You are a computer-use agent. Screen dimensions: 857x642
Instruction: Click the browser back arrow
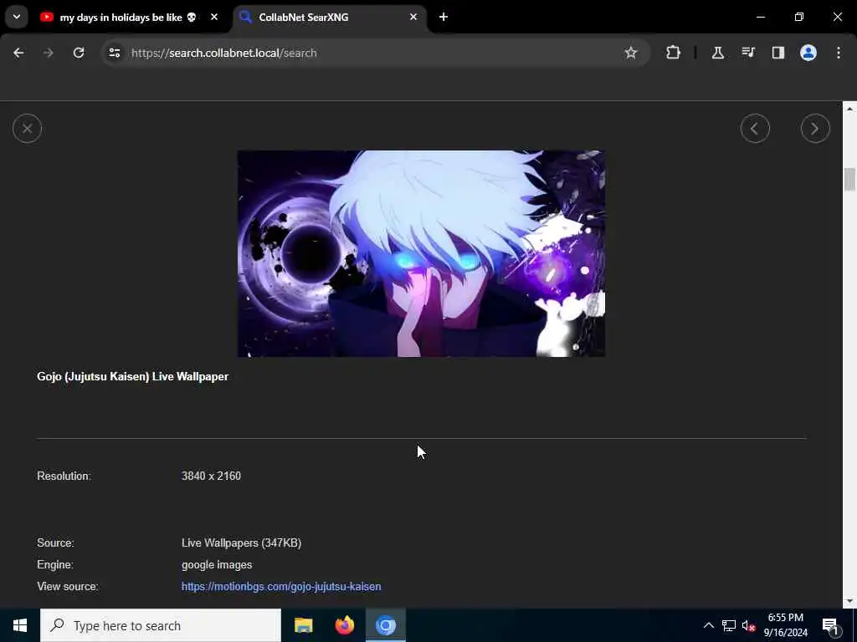pos(18,53)
